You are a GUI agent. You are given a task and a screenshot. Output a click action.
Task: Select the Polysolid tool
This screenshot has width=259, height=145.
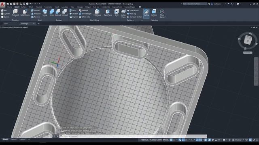[15, 12]
